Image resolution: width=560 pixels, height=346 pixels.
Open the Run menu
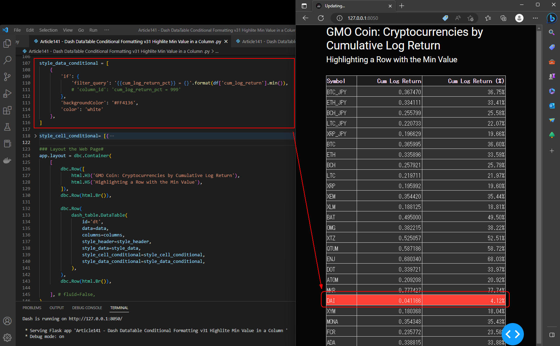pyautogui.click(x=93, y=30)
